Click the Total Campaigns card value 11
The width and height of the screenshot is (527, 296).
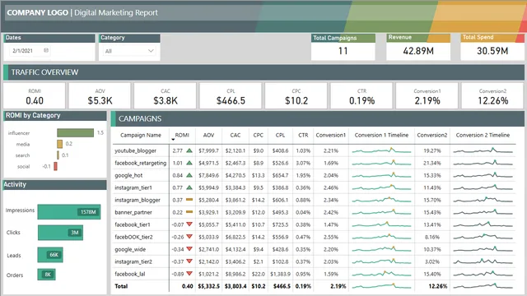[343, 51]
